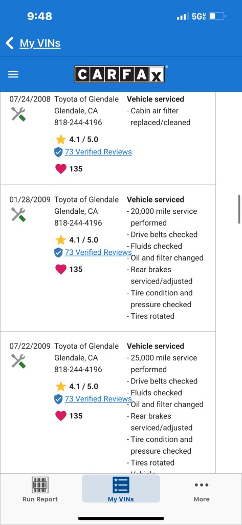Tap phone number 818-244-4196 in 01/28/2009 entry

click(x=78, y=223)
